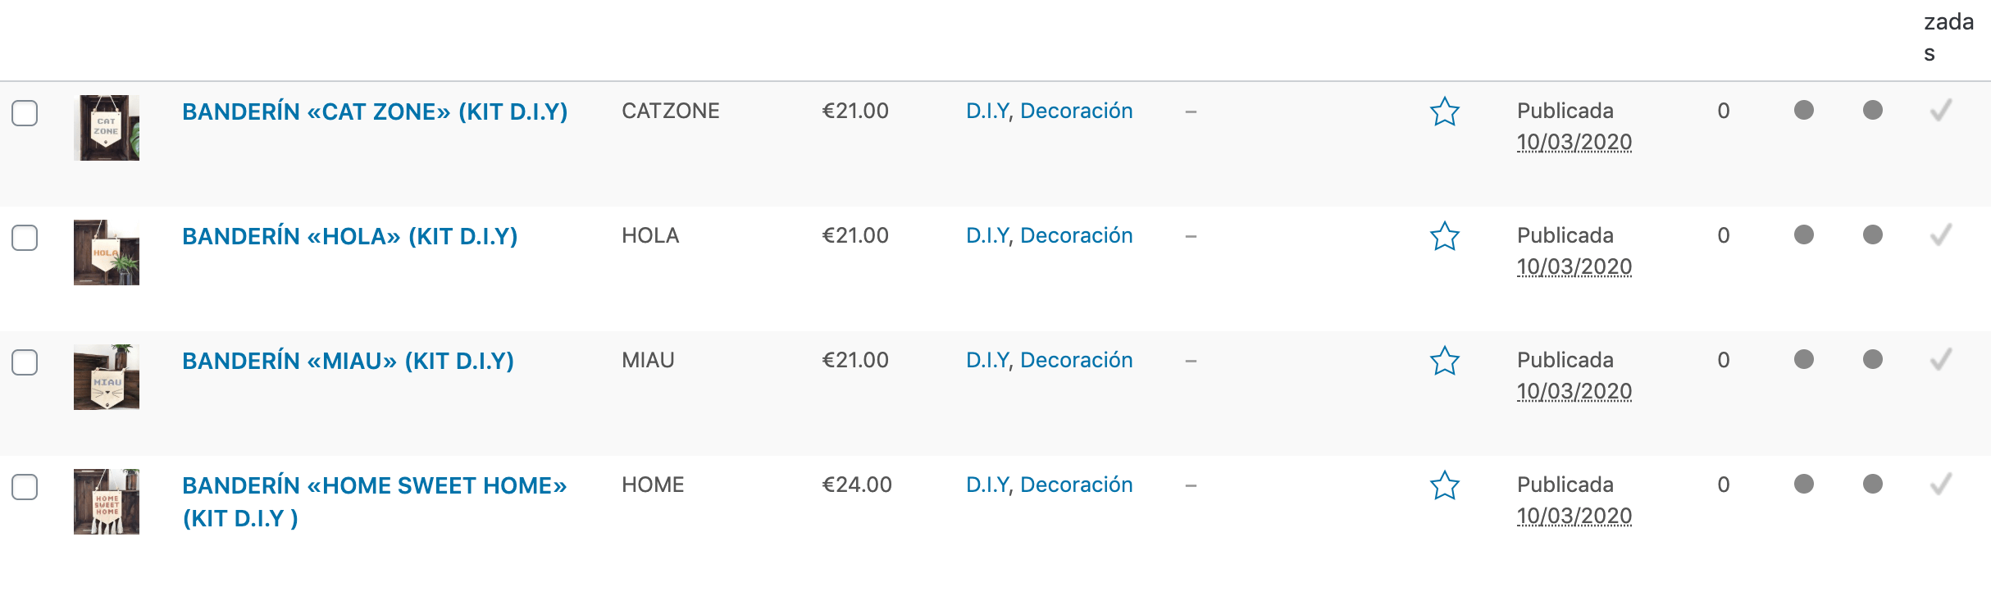
Task: Open BANDERÍN «MIAU» (KIT D.I.Y) title
Action: tap(348, 361)
